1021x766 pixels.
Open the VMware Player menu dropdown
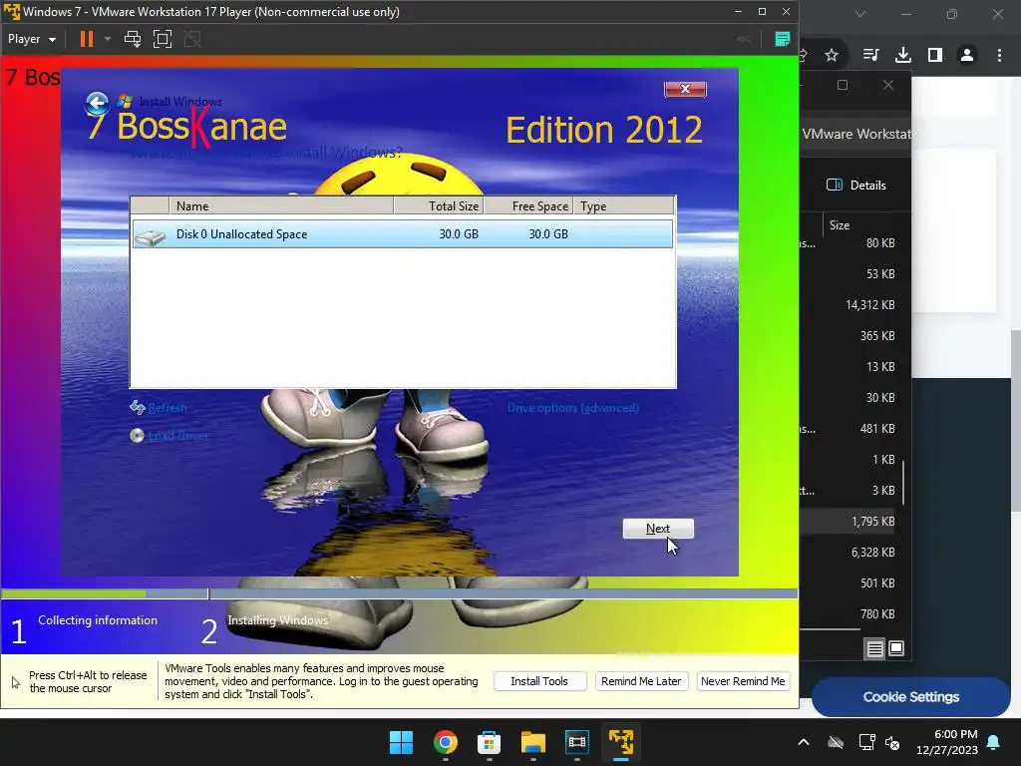coord(31,39)
